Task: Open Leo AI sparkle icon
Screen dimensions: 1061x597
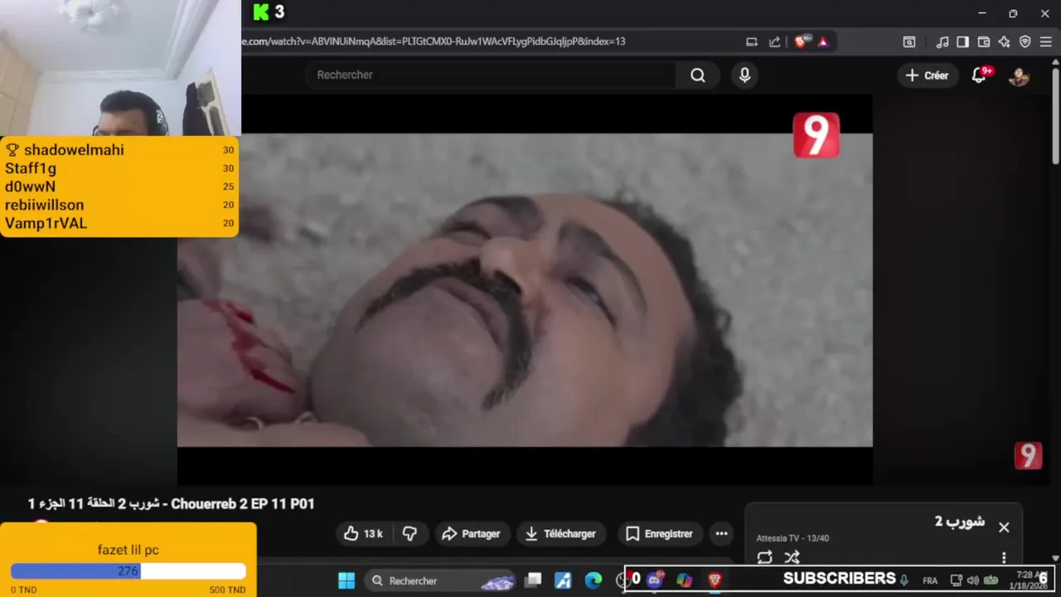Action: point(1004,41)
